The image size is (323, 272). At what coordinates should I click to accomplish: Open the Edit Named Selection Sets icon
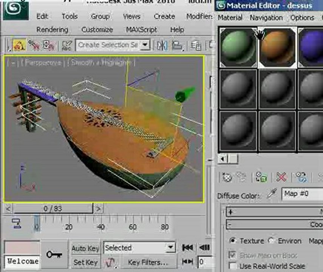tap(66, 45)
